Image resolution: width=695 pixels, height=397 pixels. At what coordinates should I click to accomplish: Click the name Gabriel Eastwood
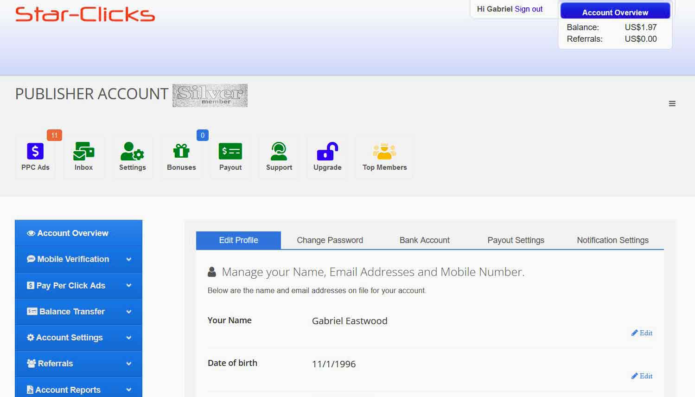350,321
